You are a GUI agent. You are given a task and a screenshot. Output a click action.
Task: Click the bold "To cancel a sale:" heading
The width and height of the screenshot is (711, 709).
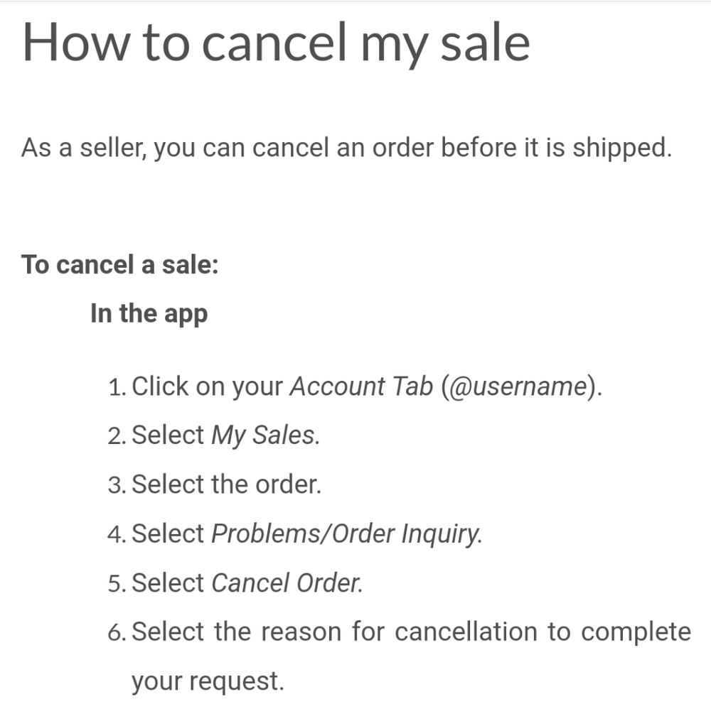click(x=119, y=265)
